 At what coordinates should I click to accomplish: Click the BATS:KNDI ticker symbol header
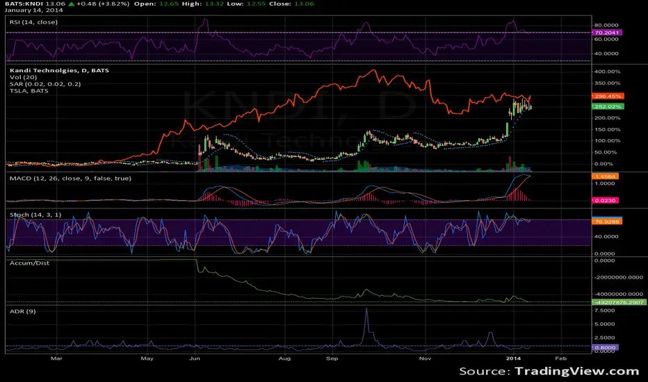coord(24,3)
